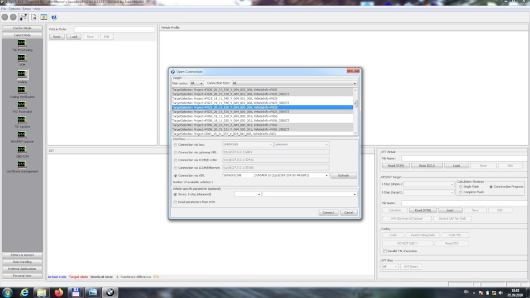Launch Internet Explorer from taskbar
This screenshot has height=298, width=530.
[x=24, y=292]
